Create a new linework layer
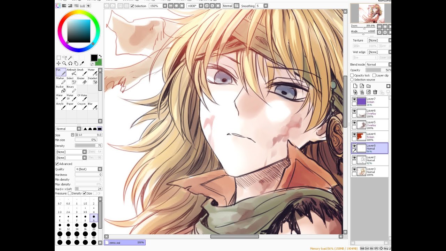This screenshot has width=446, height=251. [362, 86]
